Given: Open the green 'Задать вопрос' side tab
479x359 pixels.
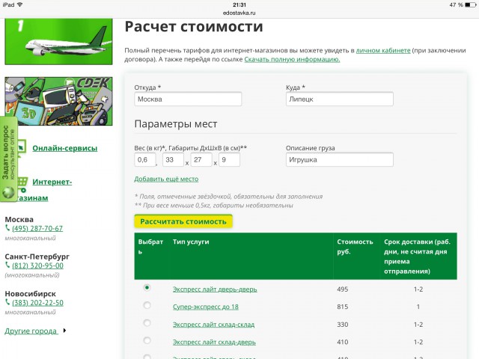Looking at the screenshot, I should (x=8, y=159).
